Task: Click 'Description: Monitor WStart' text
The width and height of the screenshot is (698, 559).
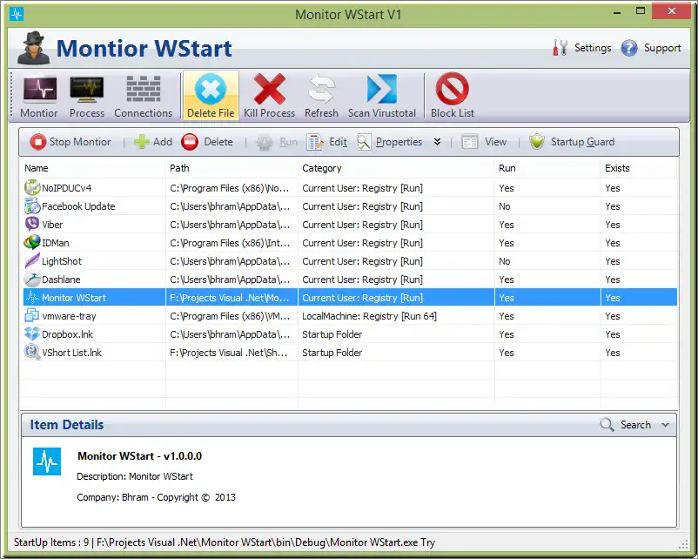Action: coord(135,476)
